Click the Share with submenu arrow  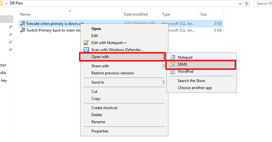click(163, 66)
